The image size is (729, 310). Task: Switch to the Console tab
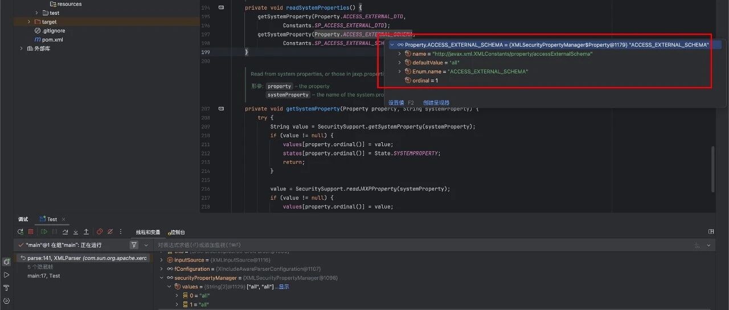coord(177,232)
